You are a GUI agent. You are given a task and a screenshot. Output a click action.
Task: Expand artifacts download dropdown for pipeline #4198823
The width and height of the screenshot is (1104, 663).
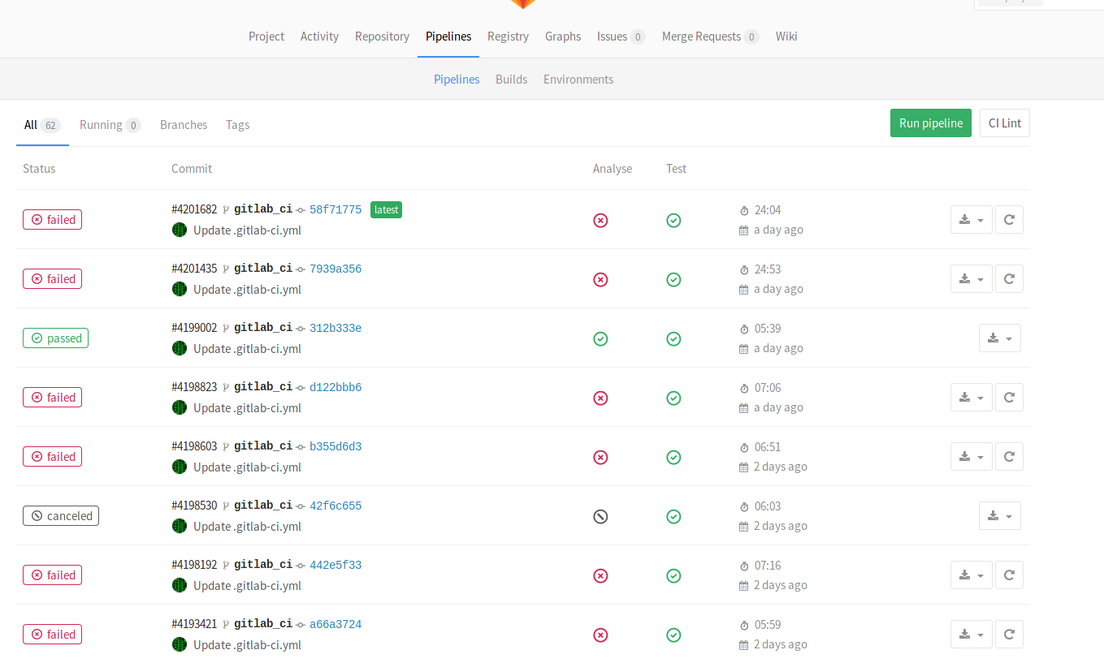click(972, 397)
